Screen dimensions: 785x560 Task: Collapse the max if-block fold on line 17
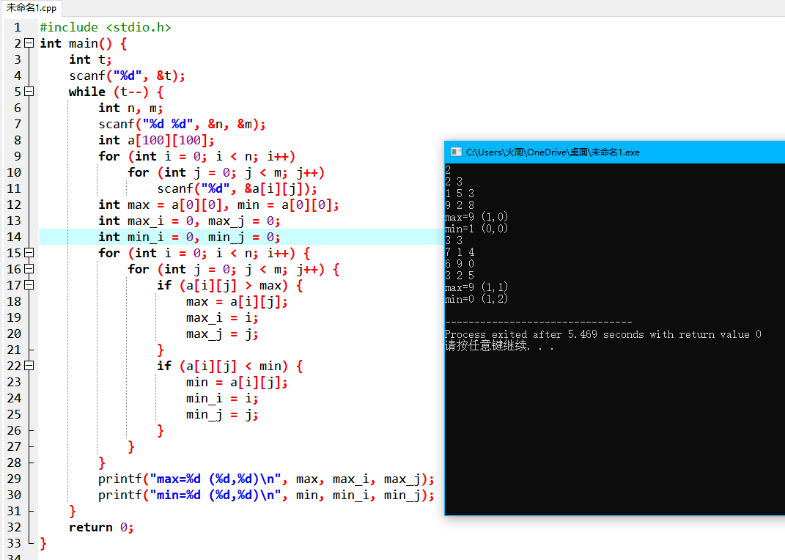(29, 285)
